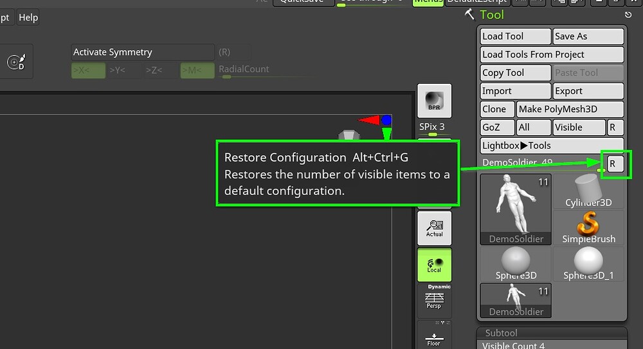Click Copy Tool button
The image size is (643, 349).
coord(516,73)
